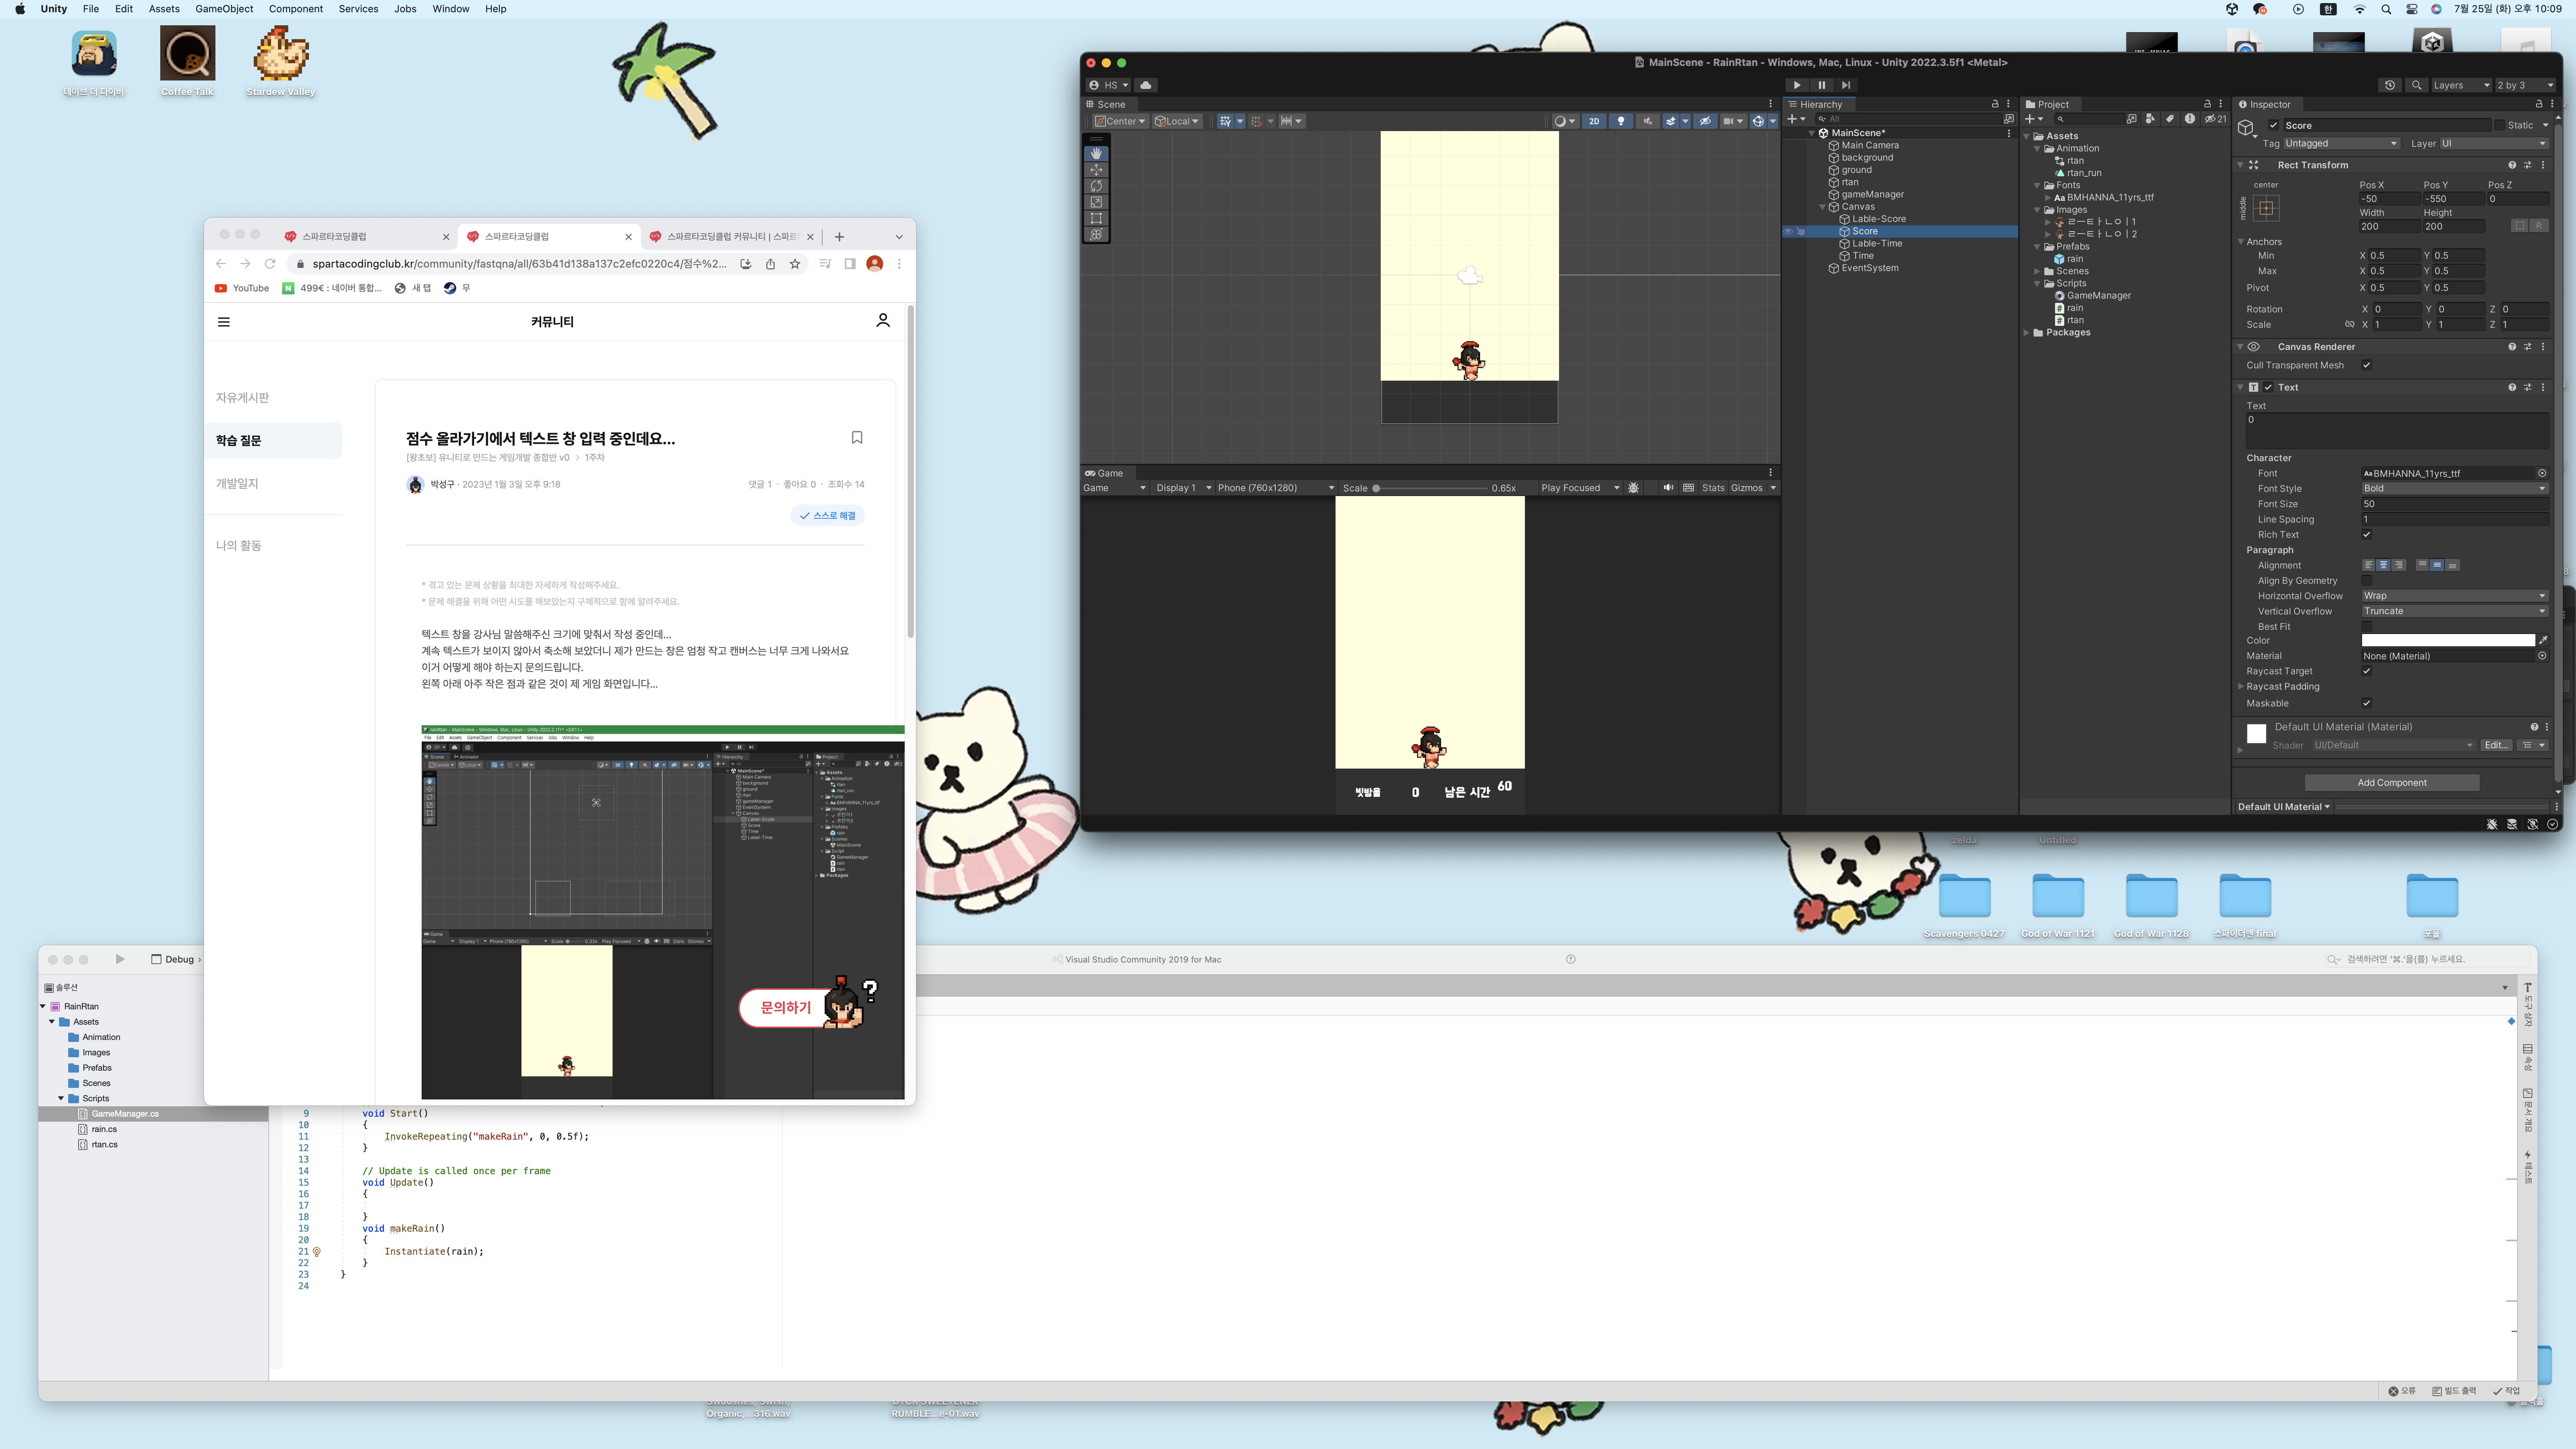Open font object picker for BMHANNA font
Viewport: 2576px width, 1449px height.
pos(2542,473)
